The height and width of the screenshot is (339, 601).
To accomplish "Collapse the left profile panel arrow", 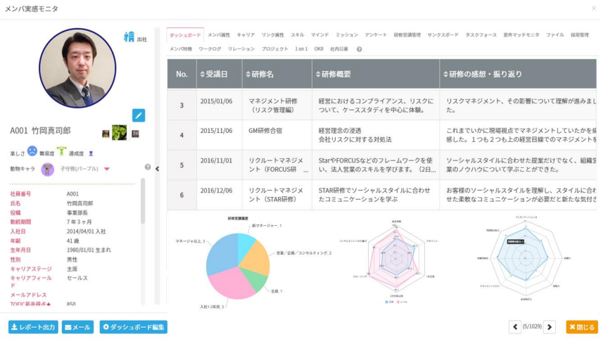I will 157,169.
